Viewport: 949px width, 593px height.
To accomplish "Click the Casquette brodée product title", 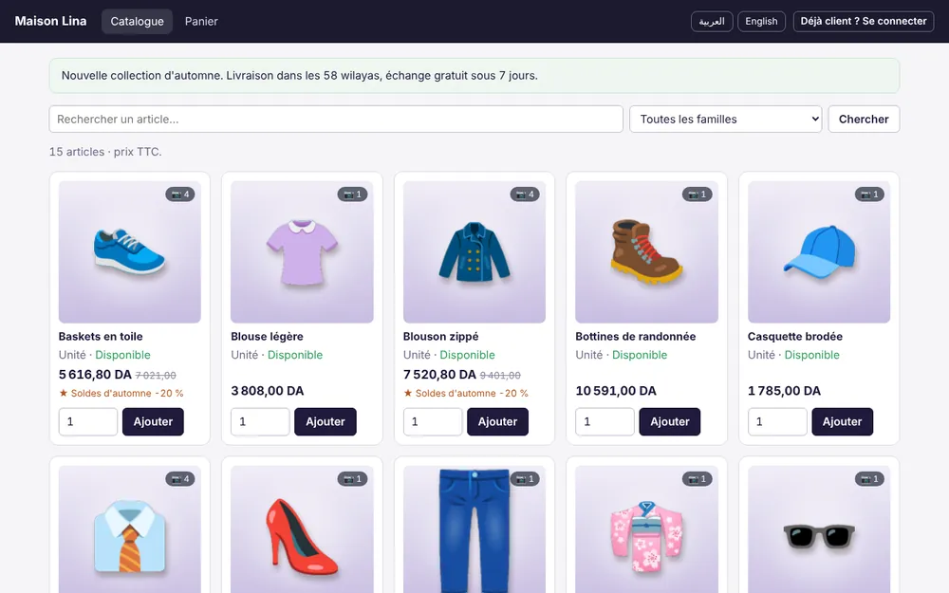I will click(x=794, y=337).
